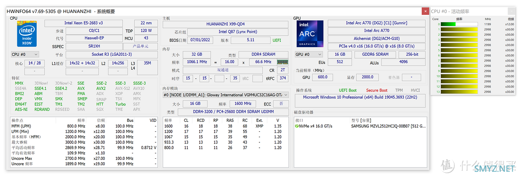
Task: Close the system summary window
Action: pyautogui.click(x=425, y=11)
